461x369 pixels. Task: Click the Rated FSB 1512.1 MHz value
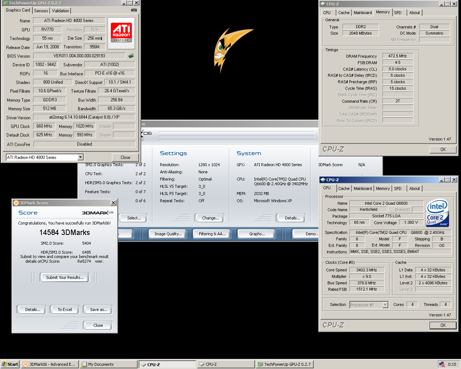pos(367,289)
